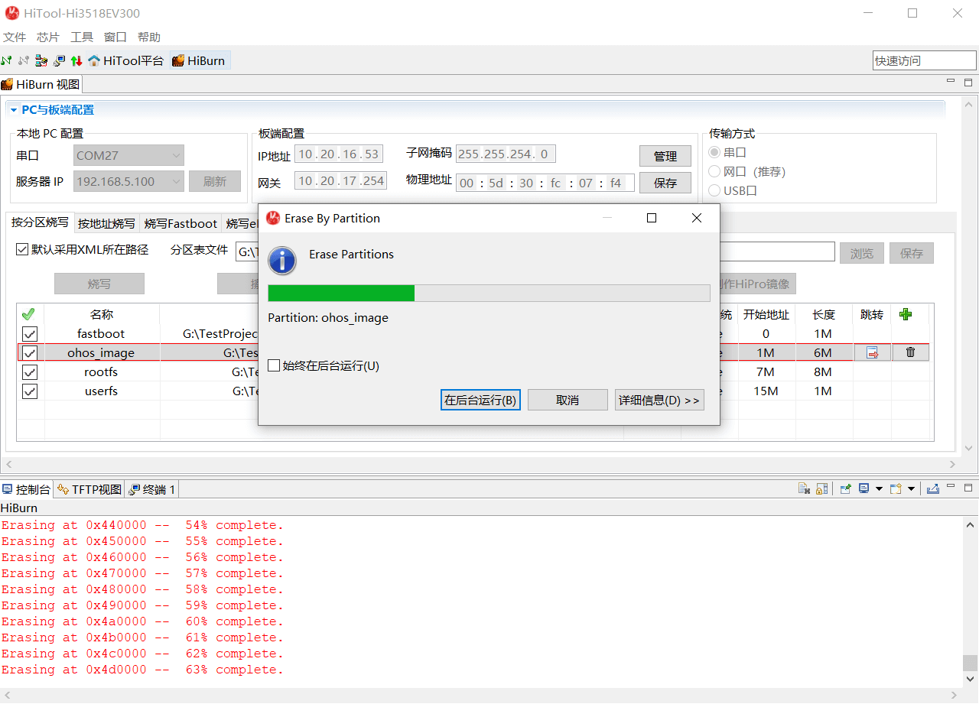Viewport: 979px width, 704px height.
Task: Click the 管理 button
Action: point(665,156)
